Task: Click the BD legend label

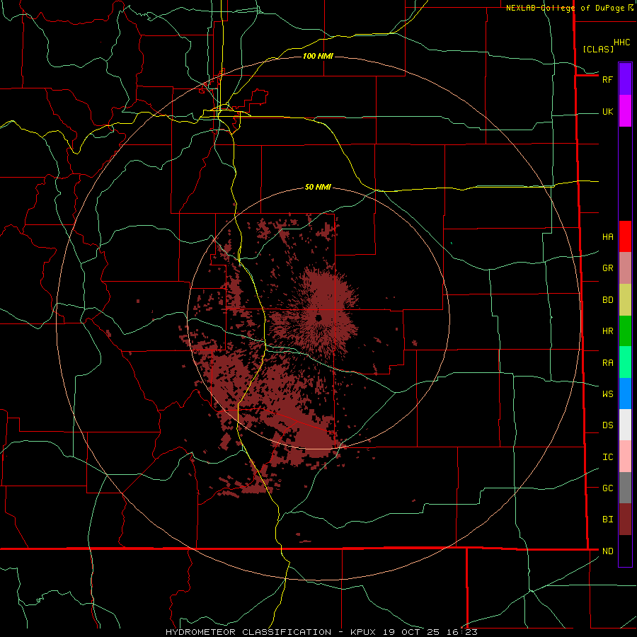Action: pos(607,300)
